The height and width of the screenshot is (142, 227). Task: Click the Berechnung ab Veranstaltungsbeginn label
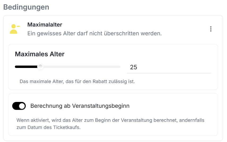(80, 106)
